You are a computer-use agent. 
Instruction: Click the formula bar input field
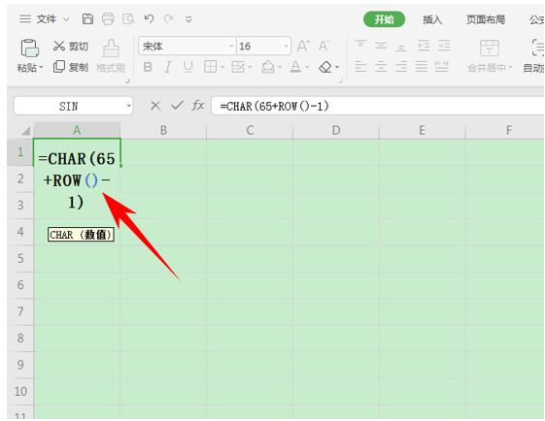click(x=378, y=106)
